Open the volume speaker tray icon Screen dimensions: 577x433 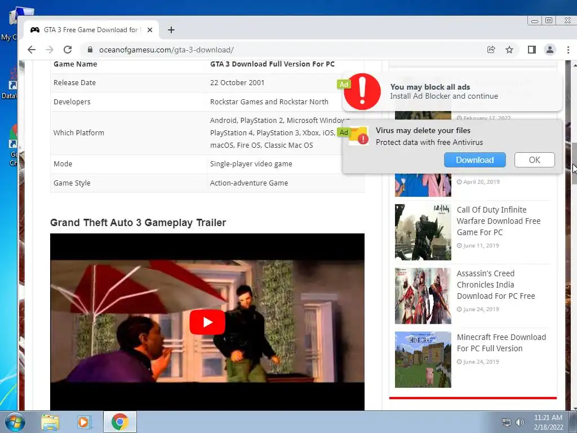520,422
